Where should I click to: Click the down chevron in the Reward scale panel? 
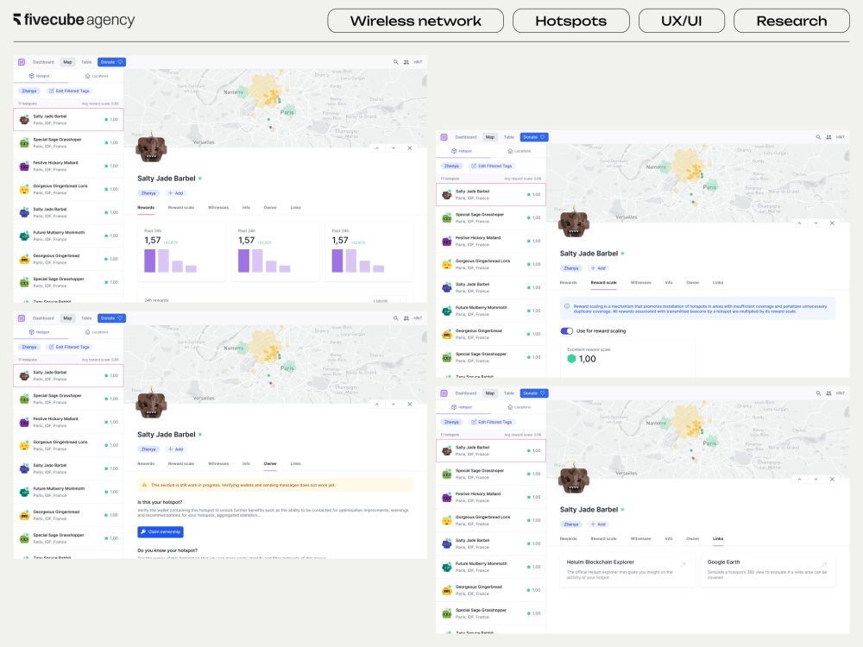tap(816, 223)
